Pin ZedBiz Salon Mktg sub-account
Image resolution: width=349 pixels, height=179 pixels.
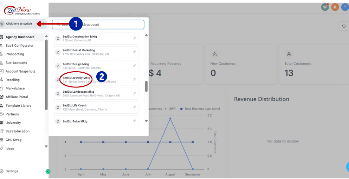pos(134,121)
